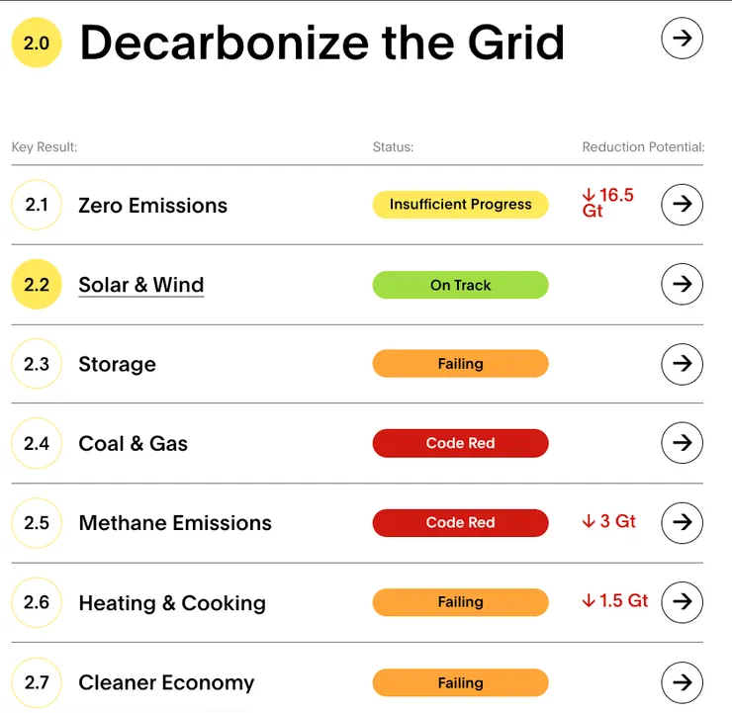Click the Cleaner Economy arrow icon
The image size is (732, 713).
682,681
